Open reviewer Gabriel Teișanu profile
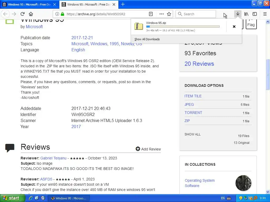 (53, 158)
